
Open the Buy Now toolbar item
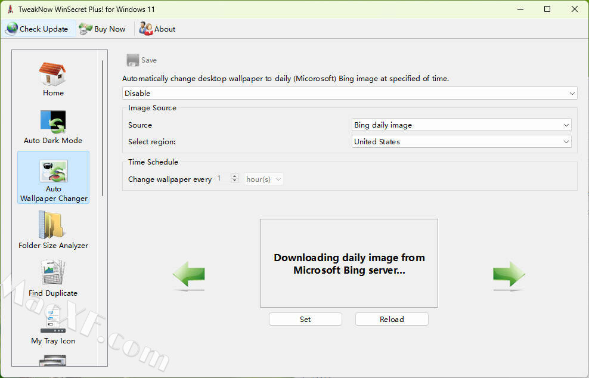(103, 29)
